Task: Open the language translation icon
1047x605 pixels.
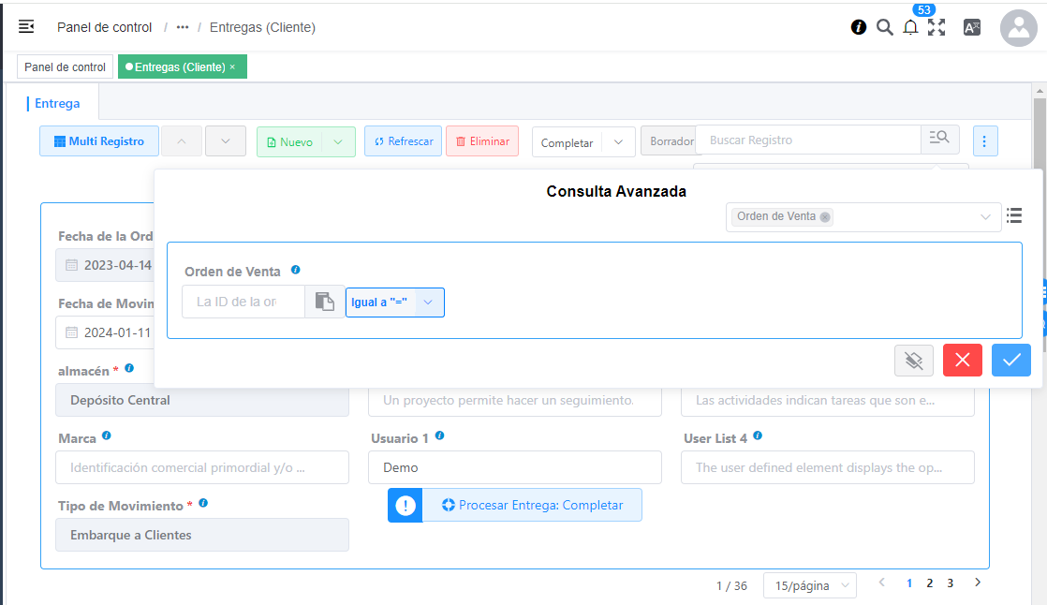Action: 972,27
